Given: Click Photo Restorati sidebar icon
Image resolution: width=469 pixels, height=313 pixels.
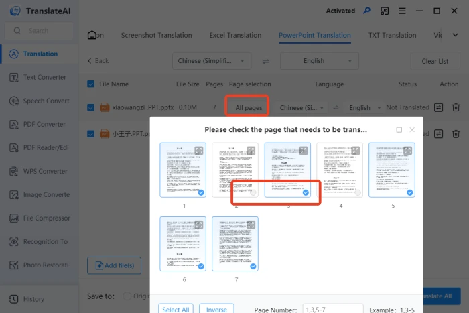Looking at the screenshot, I should tap(14, 265).
